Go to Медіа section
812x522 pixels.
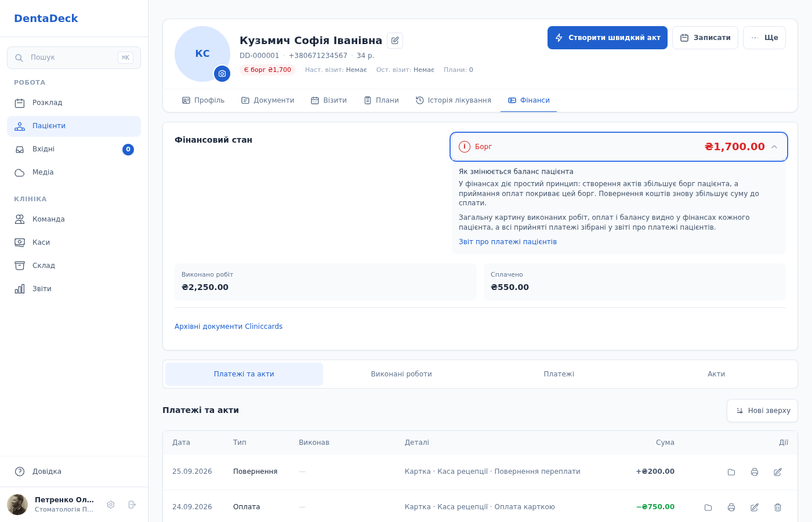coord(74,173)
